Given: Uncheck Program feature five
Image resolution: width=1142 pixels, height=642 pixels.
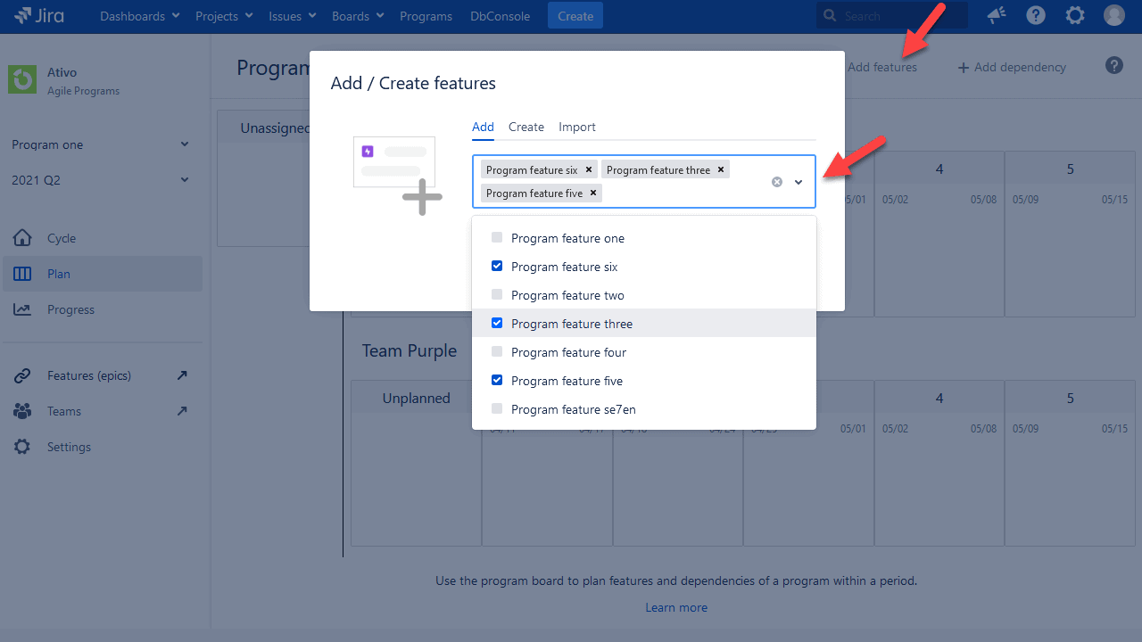Looking at the screenshot, I should [x=497, y=380].
